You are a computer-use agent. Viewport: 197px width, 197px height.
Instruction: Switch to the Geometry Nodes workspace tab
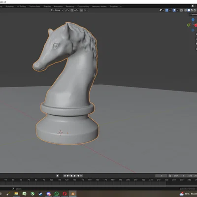pyautogui.click(x=99, y=6)
